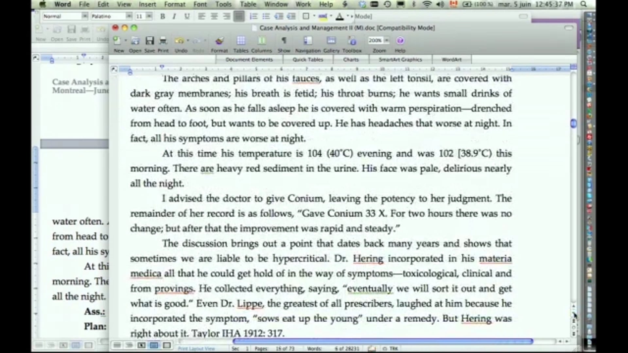Toggle Italic formatting button
This screenshot has width=628, height=353.
174,16
